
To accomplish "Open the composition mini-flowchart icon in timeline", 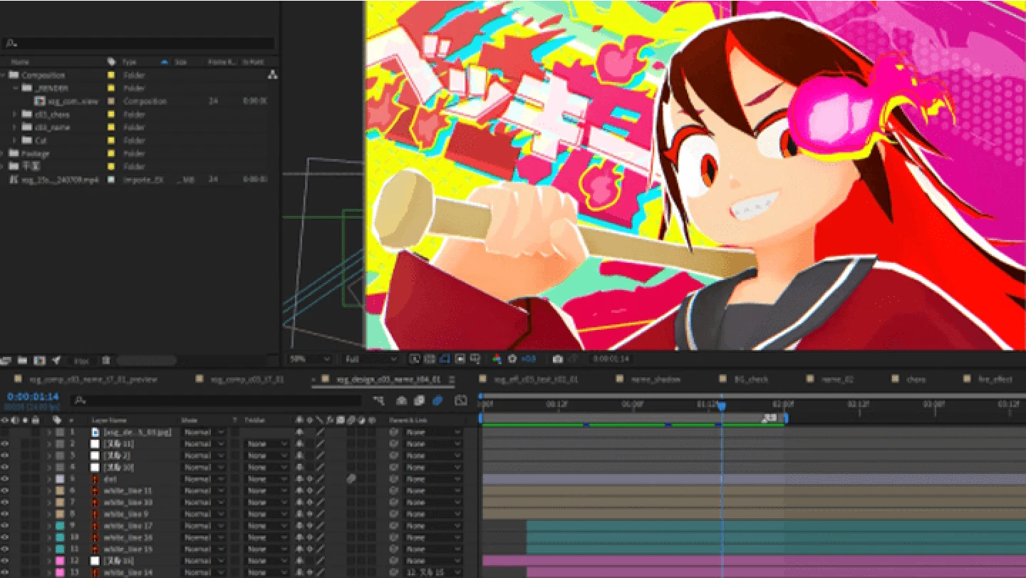I will [x=379, y=401].
